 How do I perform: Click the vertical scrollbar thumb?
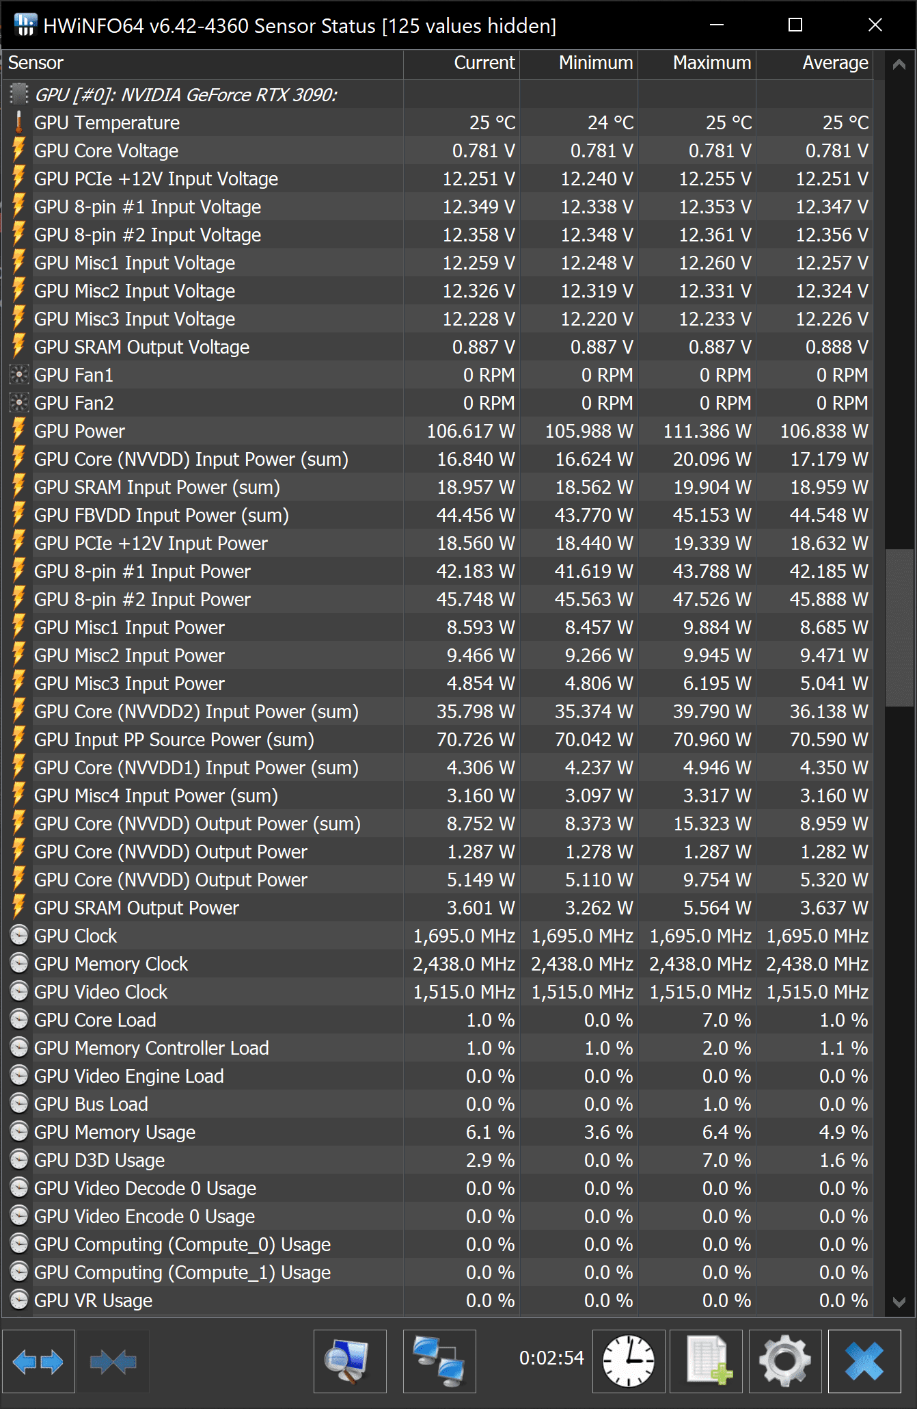pyautogui.click(x=899, y=627)
